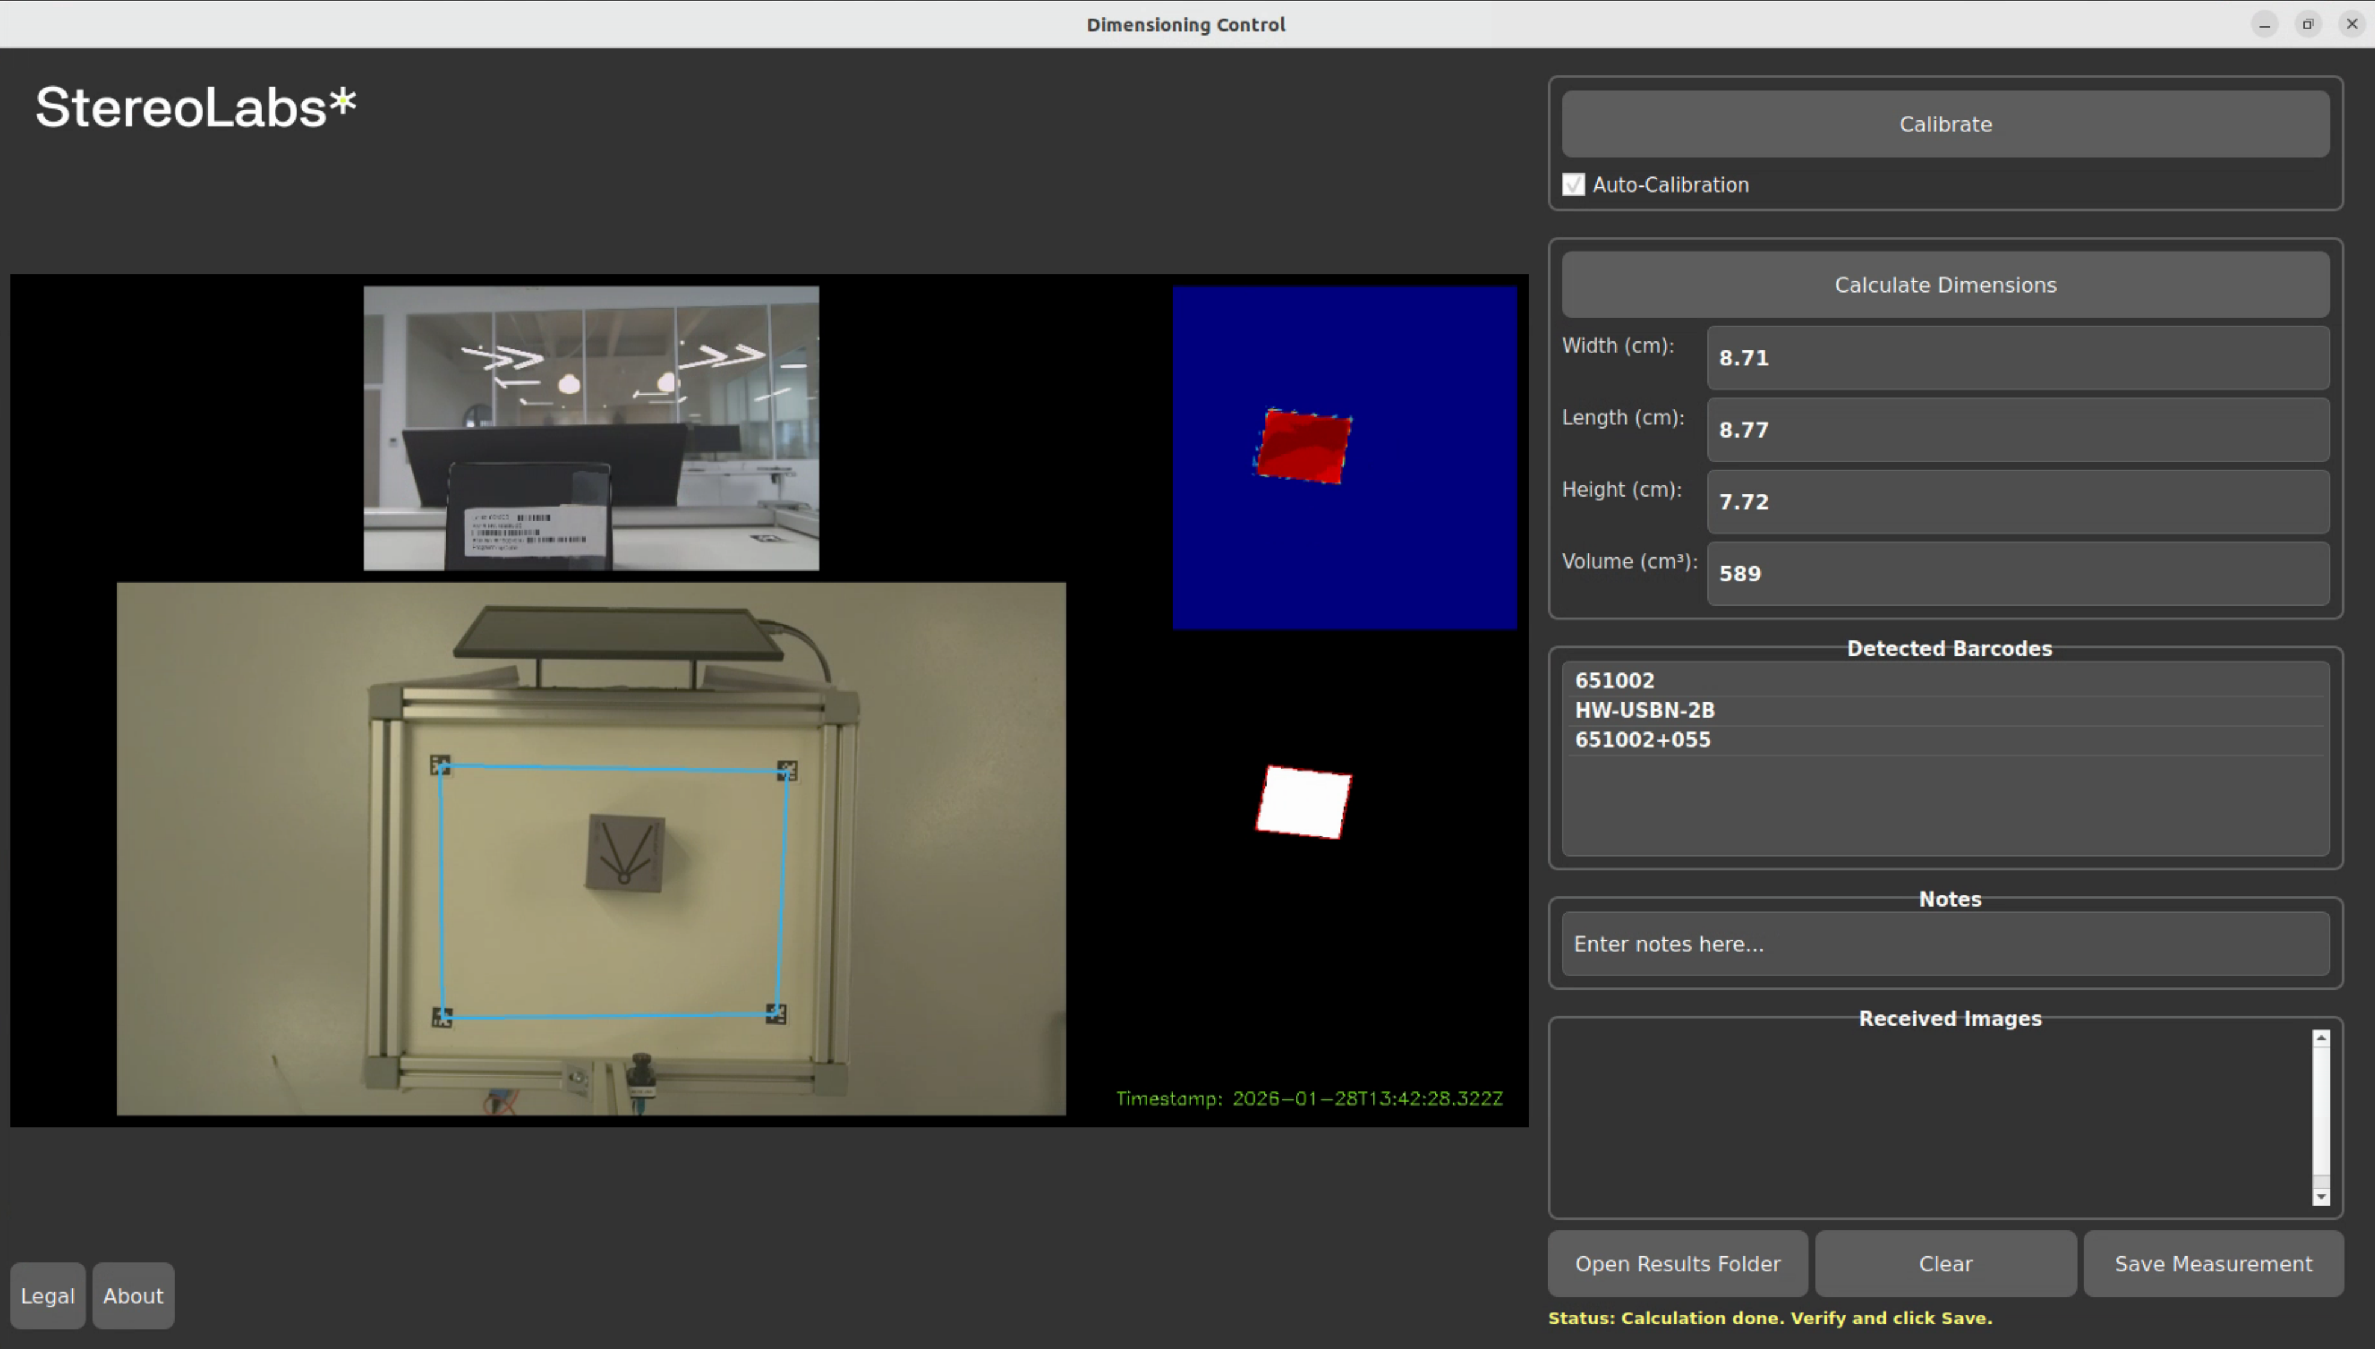Maximize the Dimensioning Control window

pyautogui.click(x=2308, y=24)
